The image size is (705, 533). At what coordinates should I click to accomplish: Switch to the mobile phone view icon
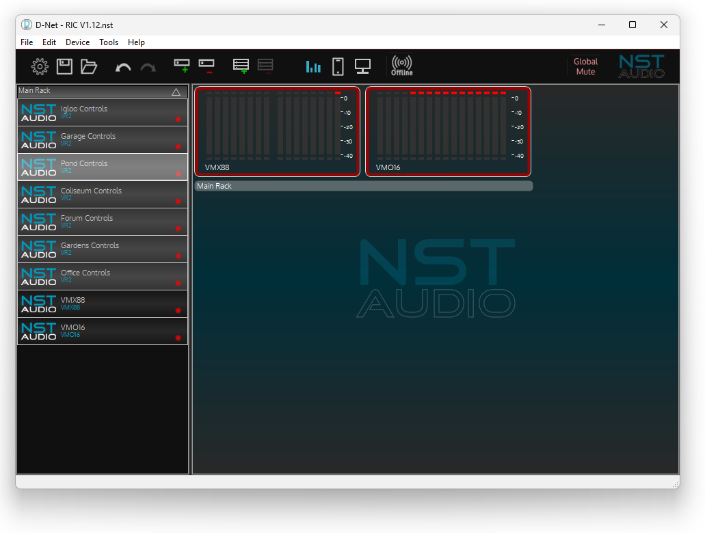point(338,66)
